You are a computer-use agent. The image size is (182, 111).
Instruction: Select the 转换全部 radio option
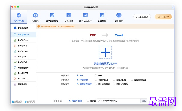pos(78,80)
